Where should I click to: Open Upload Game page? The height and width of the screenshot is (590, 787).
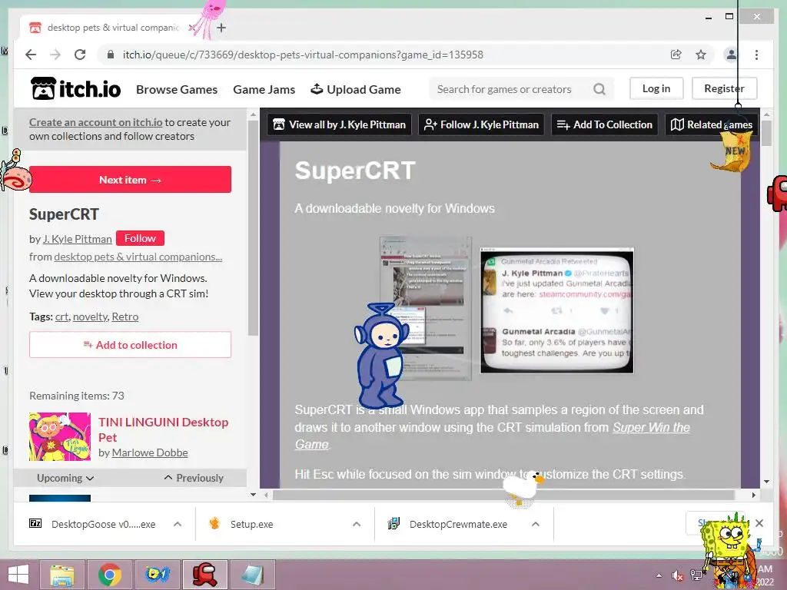[x=355, y=89]
